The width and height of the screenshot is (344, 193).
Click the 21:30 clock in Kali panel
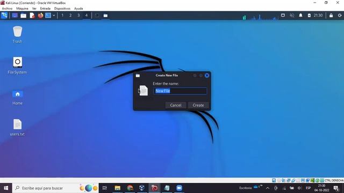[318, 16]
